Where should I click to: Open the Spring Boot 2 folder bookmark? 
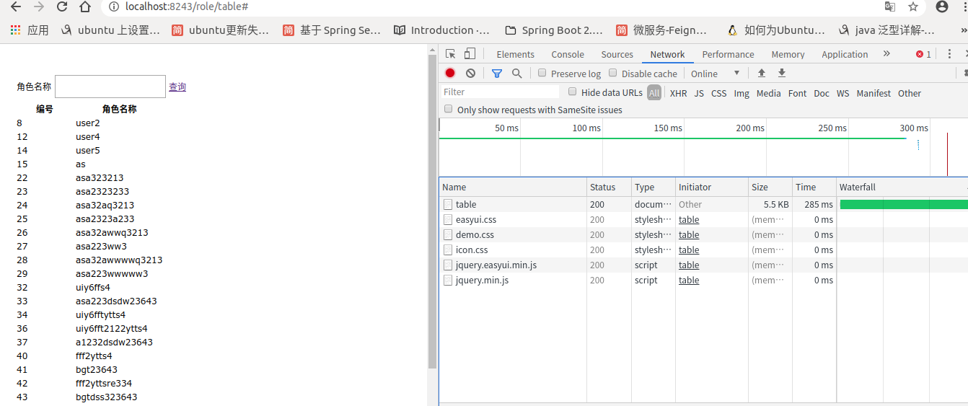553,30
